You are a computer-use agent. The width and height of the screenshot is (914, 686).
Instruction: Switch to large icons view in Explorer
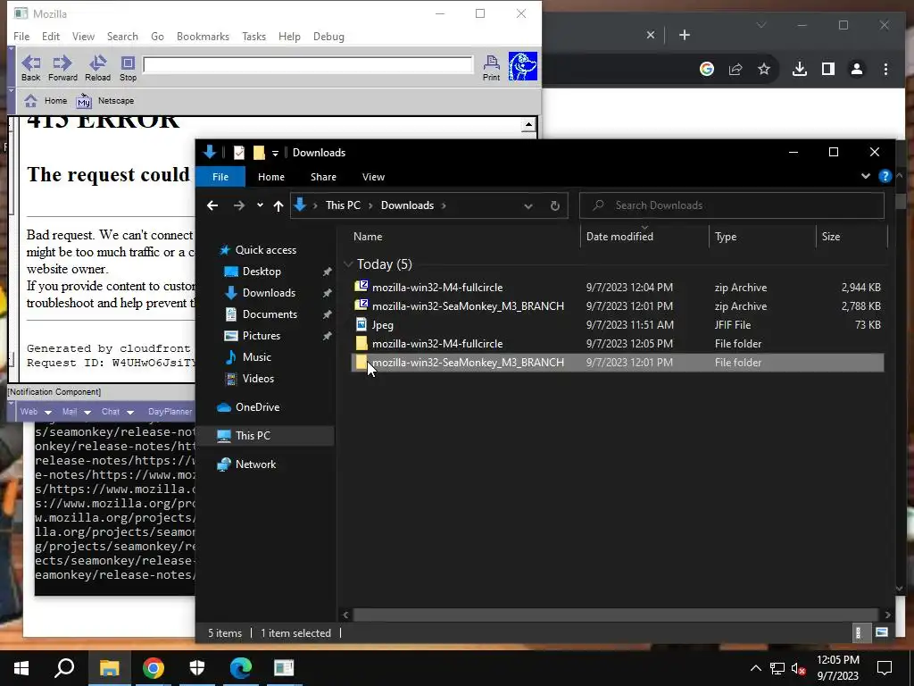tap(881, 632)
